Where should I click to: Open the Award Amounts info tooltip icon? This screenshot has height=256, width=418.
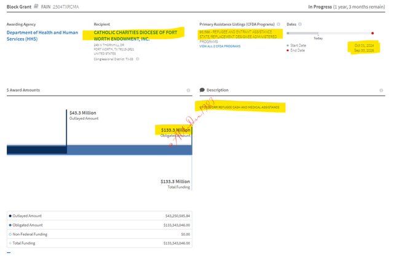coord(188,90)
